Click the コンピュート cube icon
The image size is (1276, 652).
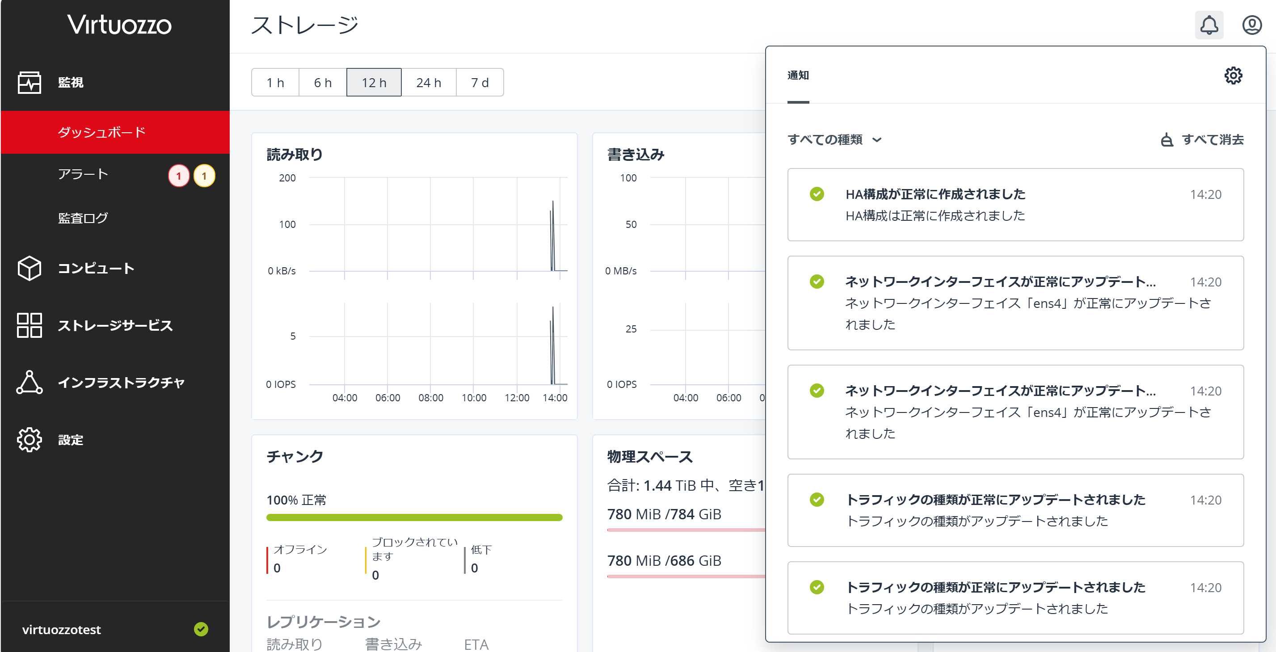[x=29, y=268]
